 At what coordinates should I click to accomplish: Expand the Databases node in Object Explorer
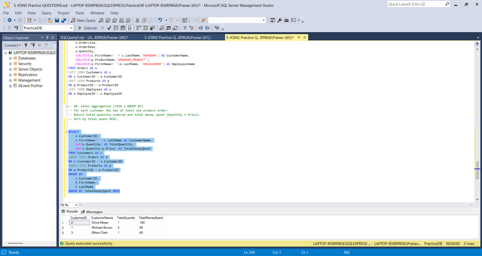tap(9, 57)
